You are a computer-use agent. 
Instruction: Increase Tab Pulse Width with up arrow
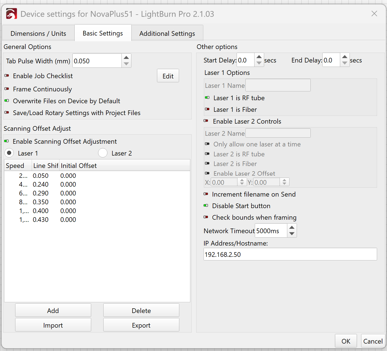(x=126, y=58)
